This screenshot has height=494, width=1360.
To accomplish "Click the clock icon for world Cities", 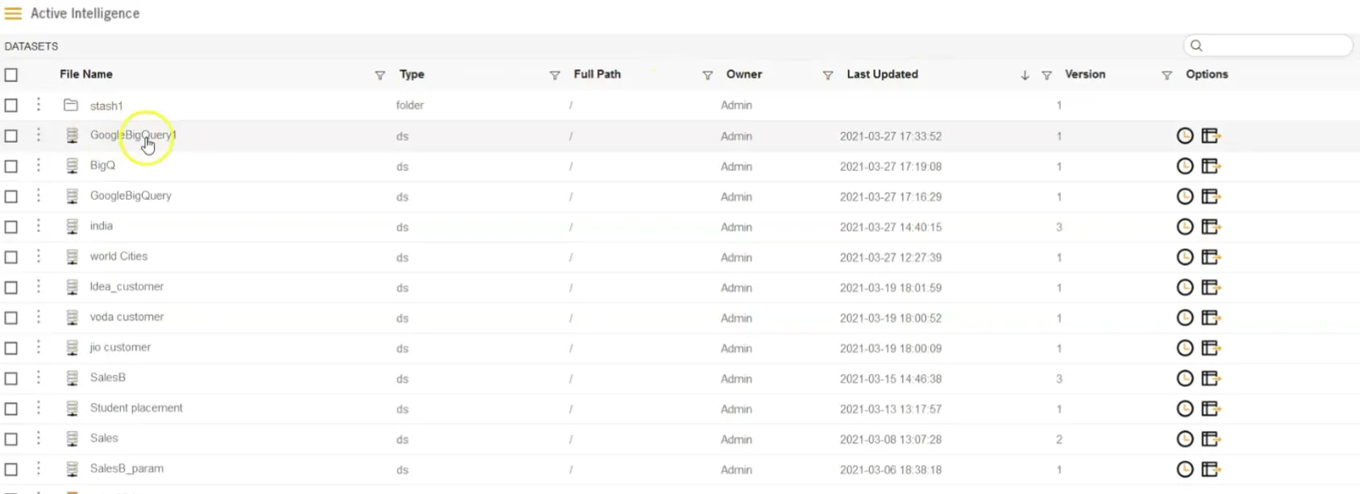I will tap(1184, 257).
